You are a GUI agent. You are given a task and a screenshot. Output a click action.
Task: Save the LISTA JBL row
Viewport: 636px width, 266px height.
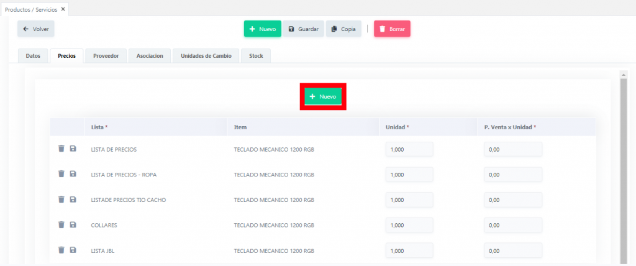[x=73, y=250]
